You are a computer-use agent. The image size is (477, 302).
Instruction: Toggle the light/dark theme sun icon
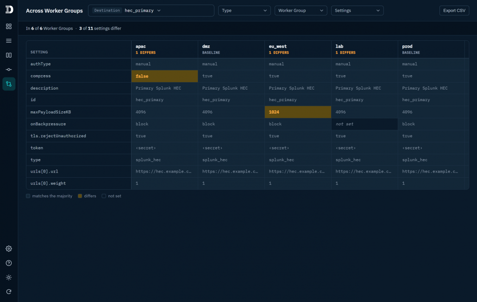9,277
